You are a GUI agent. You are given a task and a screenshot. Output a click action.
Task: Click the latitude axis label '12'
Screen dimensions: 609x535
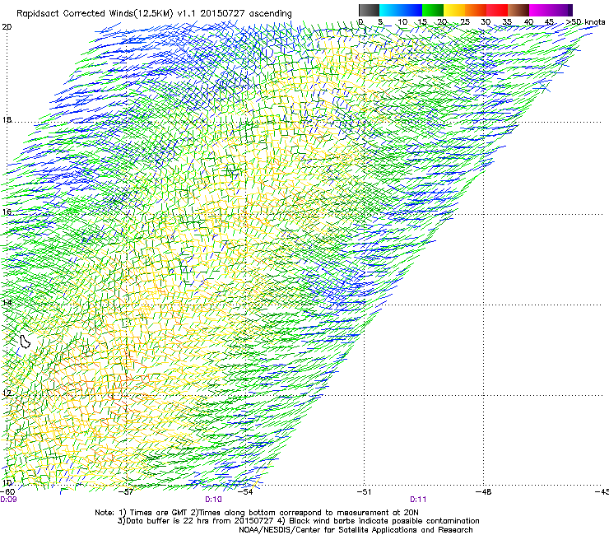(7, 393)
